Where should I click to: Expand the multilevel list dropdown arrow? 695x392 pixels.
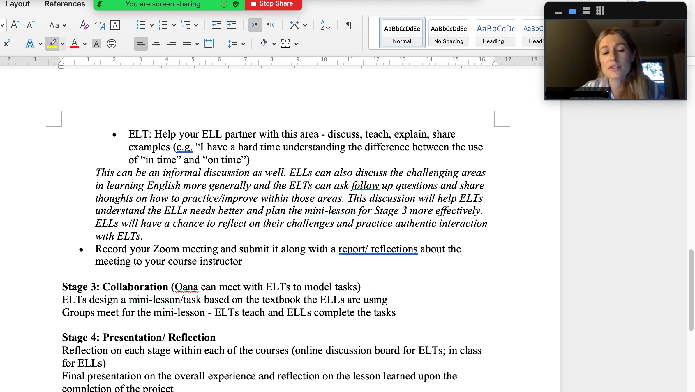(196, 25)
